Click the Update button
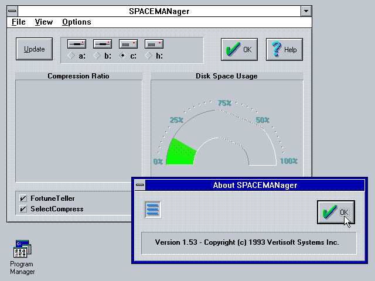 (34, 49)
